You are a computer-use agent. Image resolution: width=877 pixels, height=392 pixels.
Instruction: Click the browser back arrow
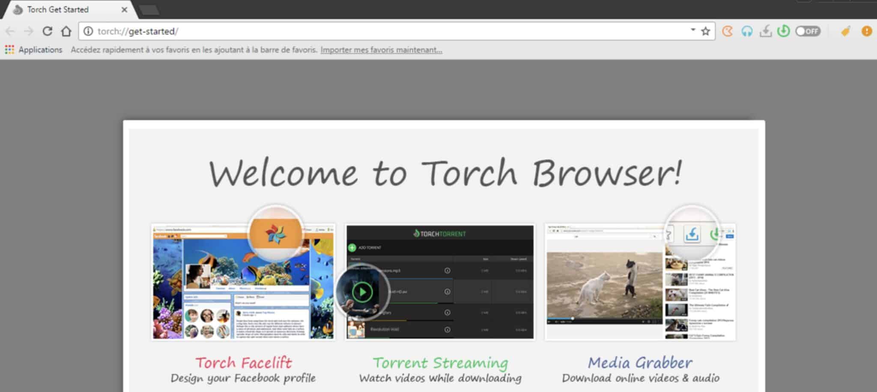click(x=10, y=31)
